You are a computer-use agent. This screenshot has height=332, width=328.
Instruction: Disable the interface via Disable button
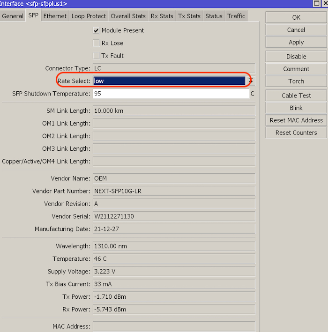pos(296,57)
